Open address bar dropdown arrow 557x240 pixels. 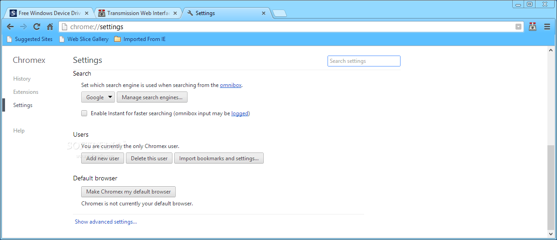[518, 27]
